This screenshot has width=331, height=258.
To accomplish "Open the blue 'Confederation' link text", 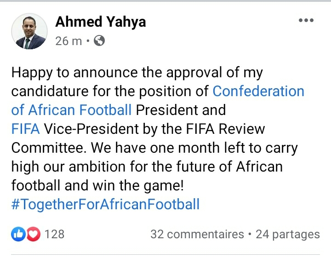I will (258, 91).
